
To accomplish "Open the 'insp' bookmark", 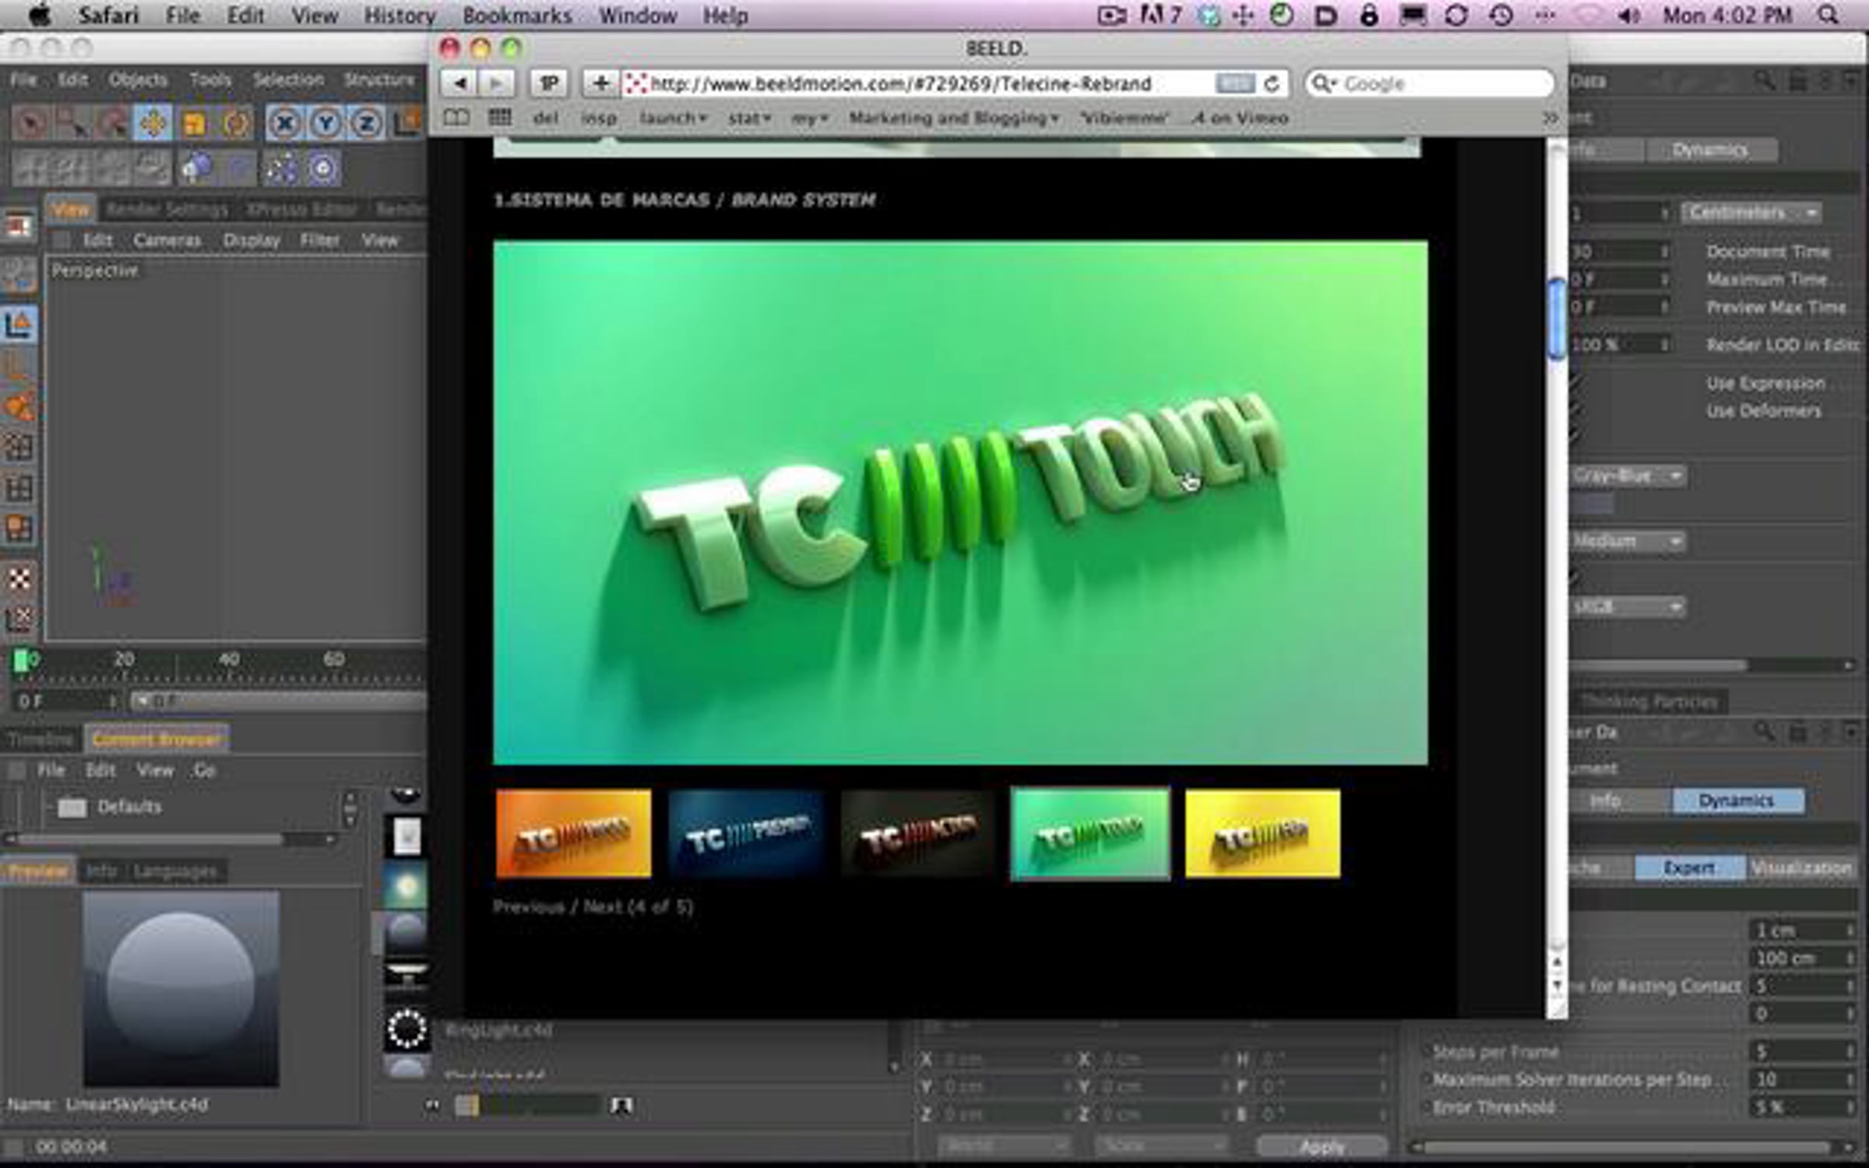I will tap(598, 118).
